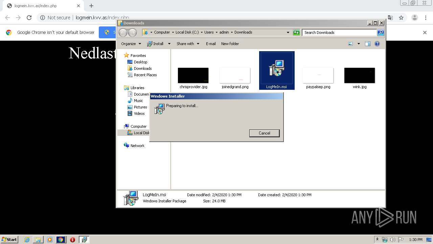Open the red Opera taskbar icon
This screenshot has width=433, height=244.
point(72,240)
